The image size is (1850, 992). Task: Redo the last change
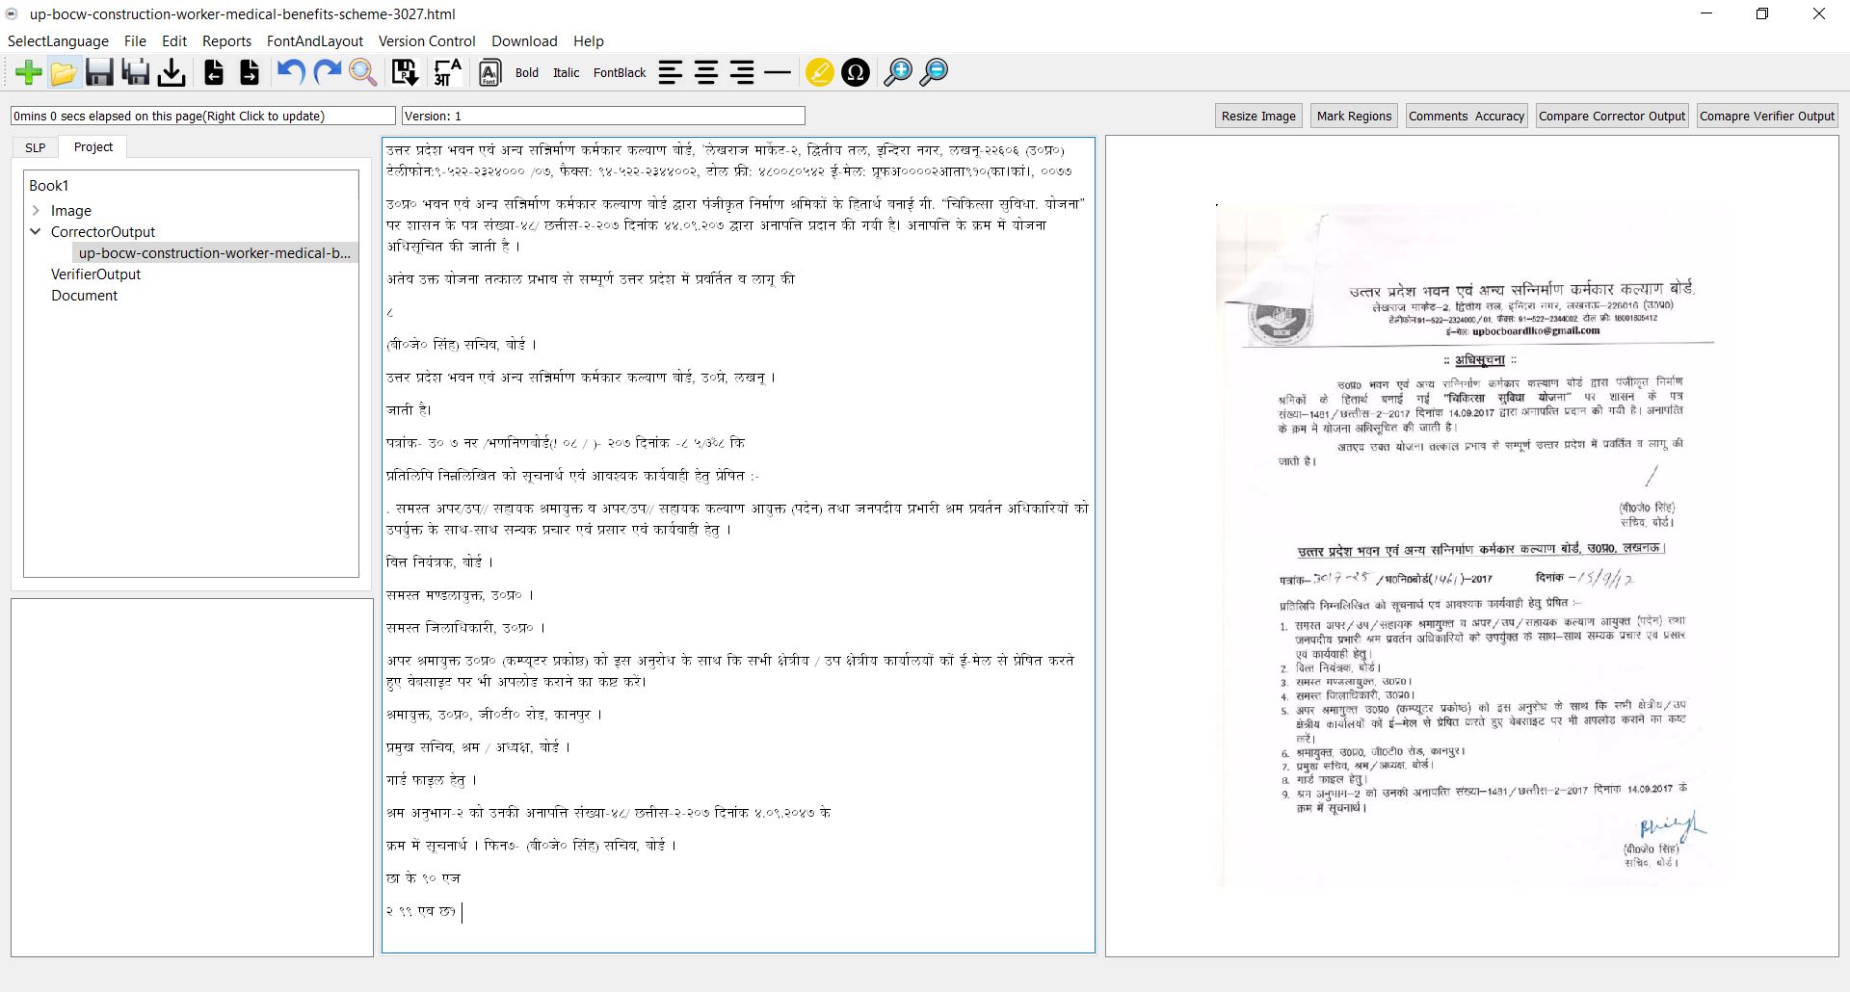(x=327, y=72)
